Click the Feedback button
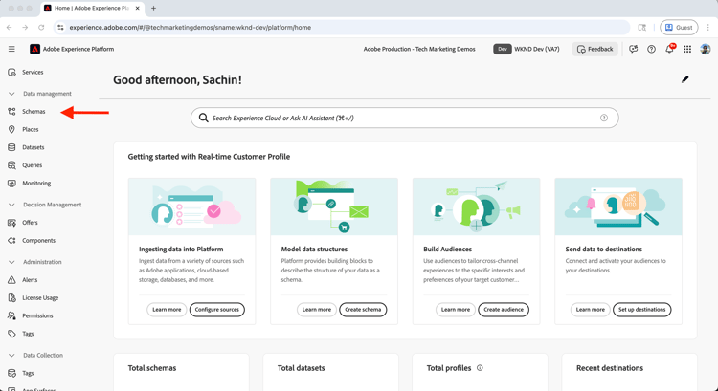 point(595,49)
